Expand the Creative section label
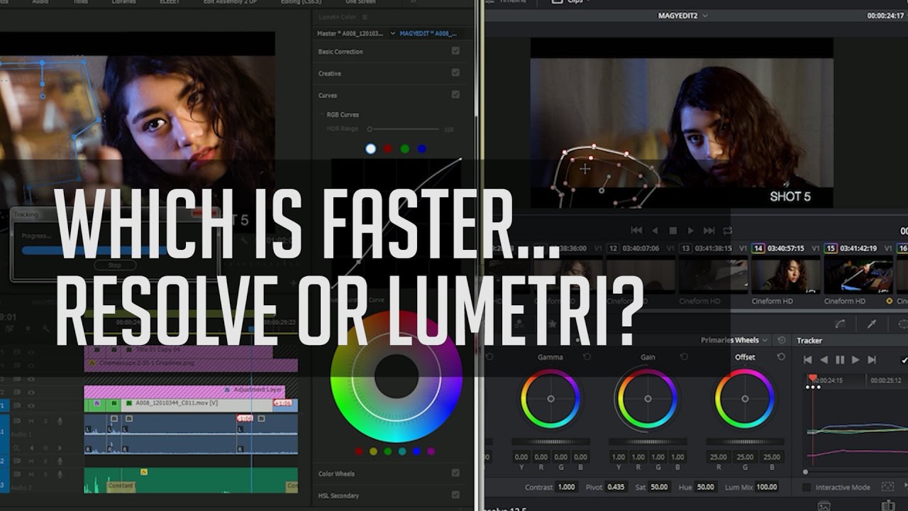 click(x=329, y=73)
